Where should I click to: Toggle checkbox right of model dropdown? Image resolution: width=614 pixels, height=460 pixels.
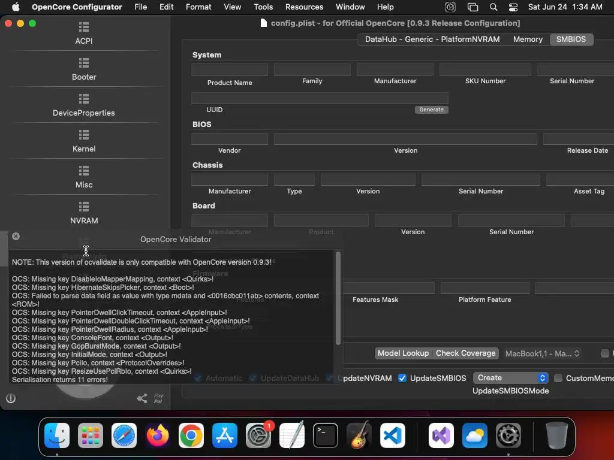click(x=605, y=353)
